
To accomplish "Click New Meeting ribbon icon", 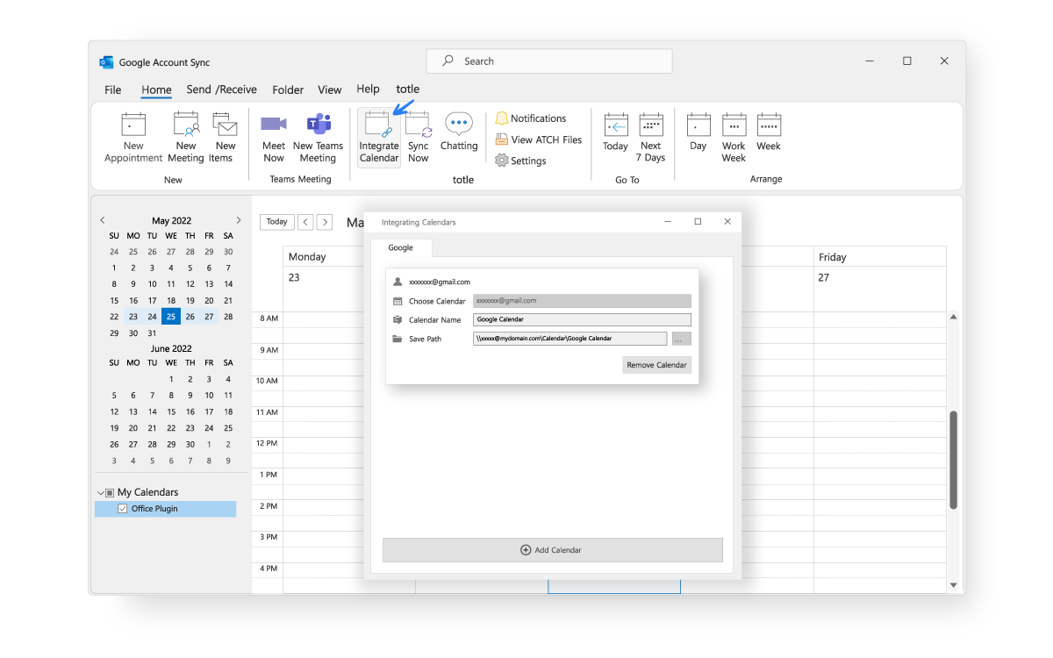I will pos(186,138).
